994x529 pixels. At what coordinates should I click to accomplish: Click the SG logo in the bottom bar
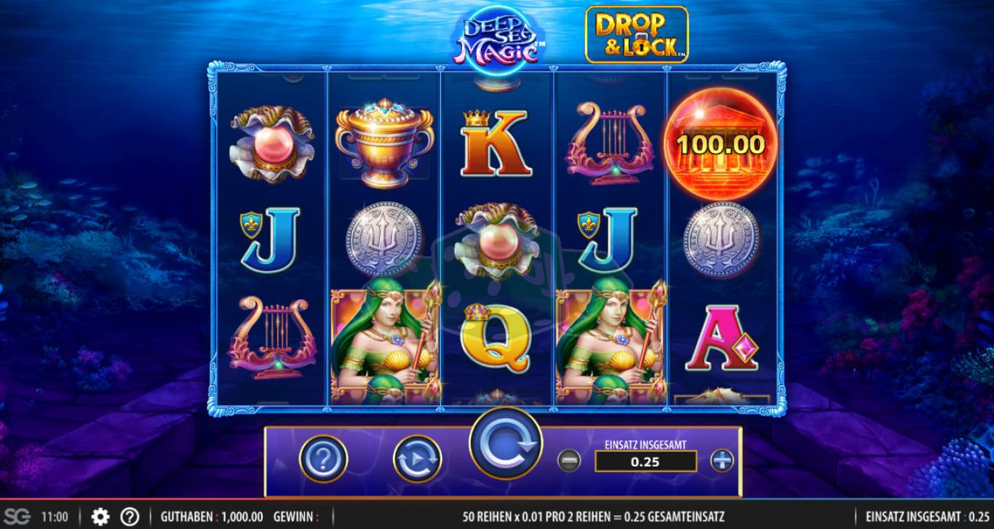[17, 517]
